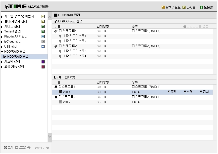This screenshot has height=154, width=218.
Task: Expand the 시스템 정보 및 마법사 menu
Action: point(2,17)
